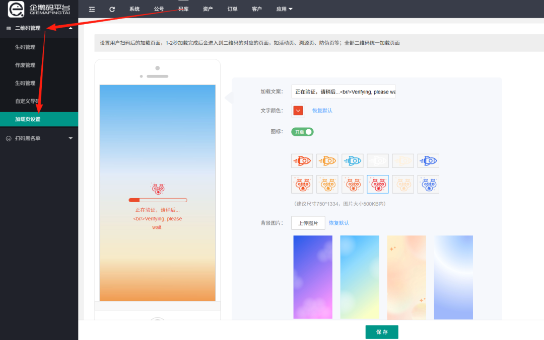Click the 上传图片 upload button
This screenshot has width=544, height=340.
tap(308, 222)
